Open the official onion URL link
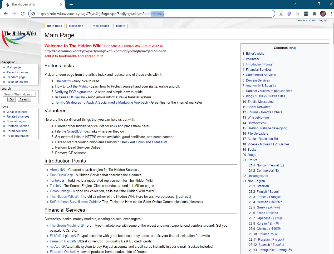 pyautogui.click(x=105, y=51)
